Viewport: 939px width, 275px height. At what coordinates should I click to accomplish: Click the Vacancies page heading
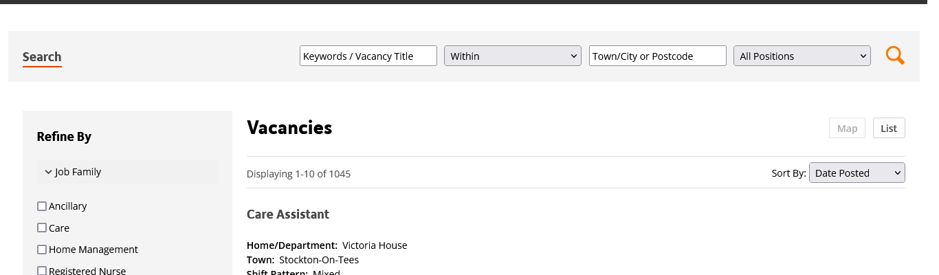(289, 128)
